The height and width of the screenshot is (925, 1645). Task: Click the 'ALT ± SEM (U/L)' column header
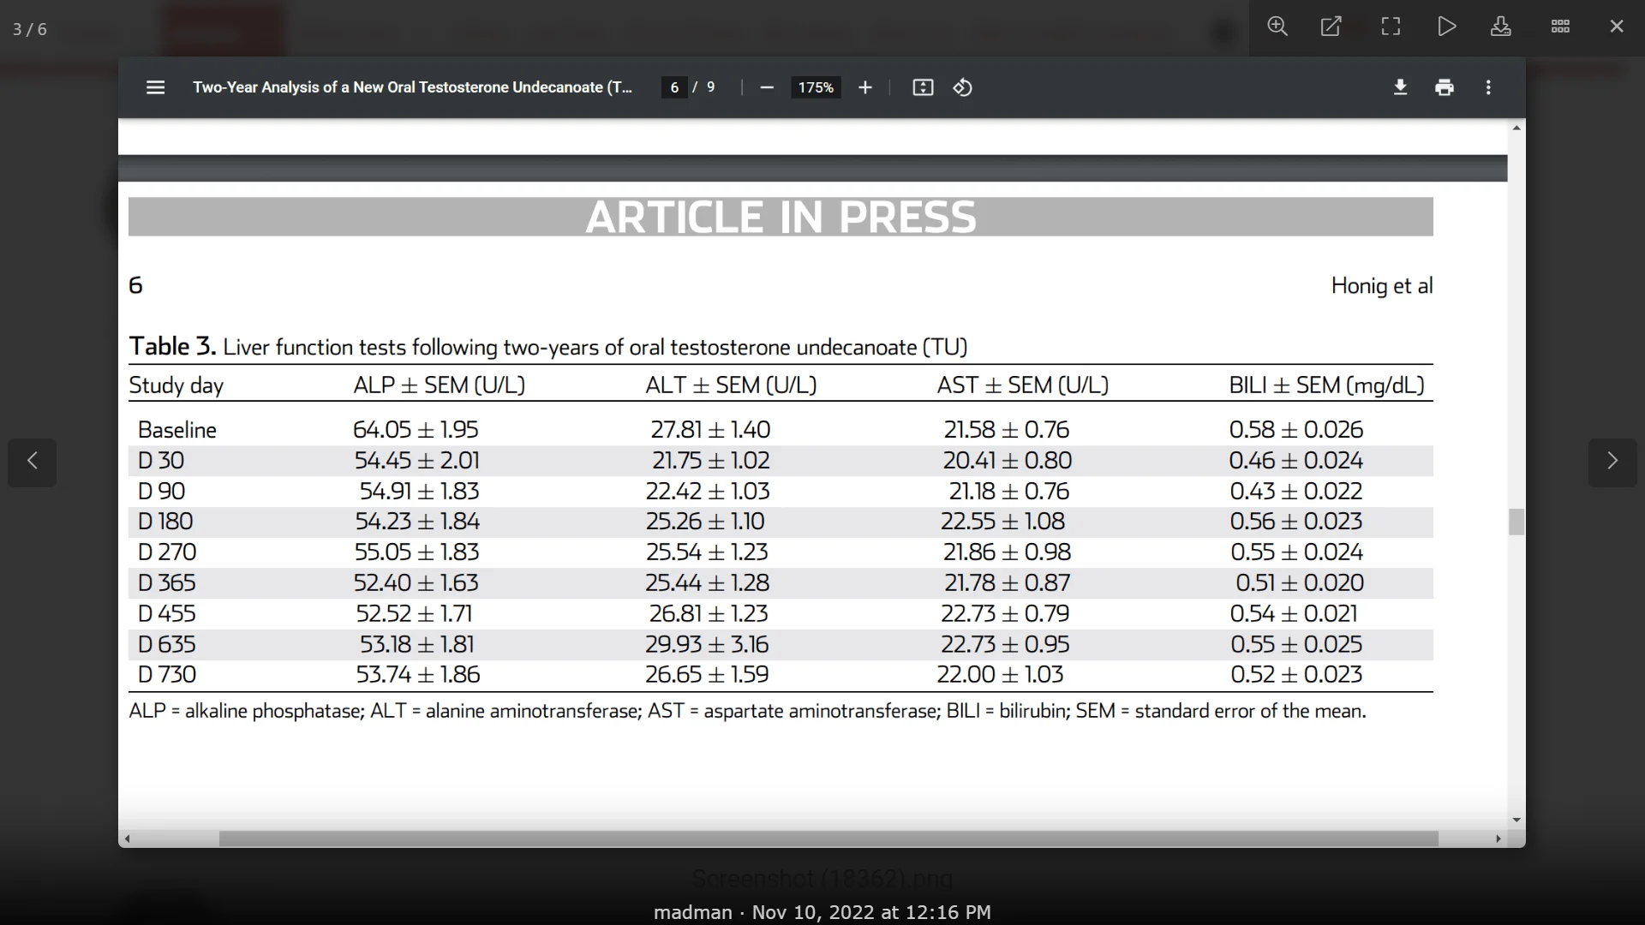pyautogui.click(x=732, y=385)
